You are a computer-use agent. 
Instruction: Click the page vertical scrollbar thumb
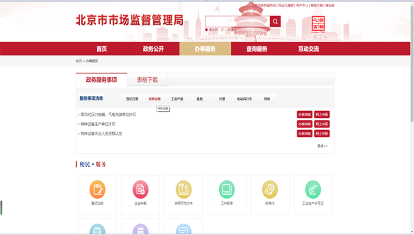click(412, 63)
